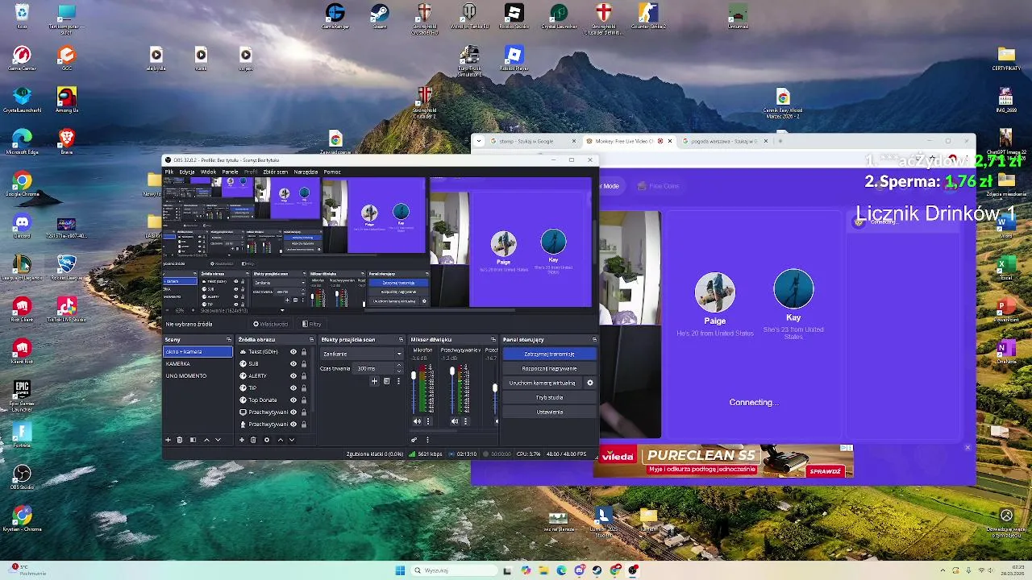This screenshot has width=1032, height=580.
Task: Toggle visibility of Top Donate source
Action: pos(293,400)
